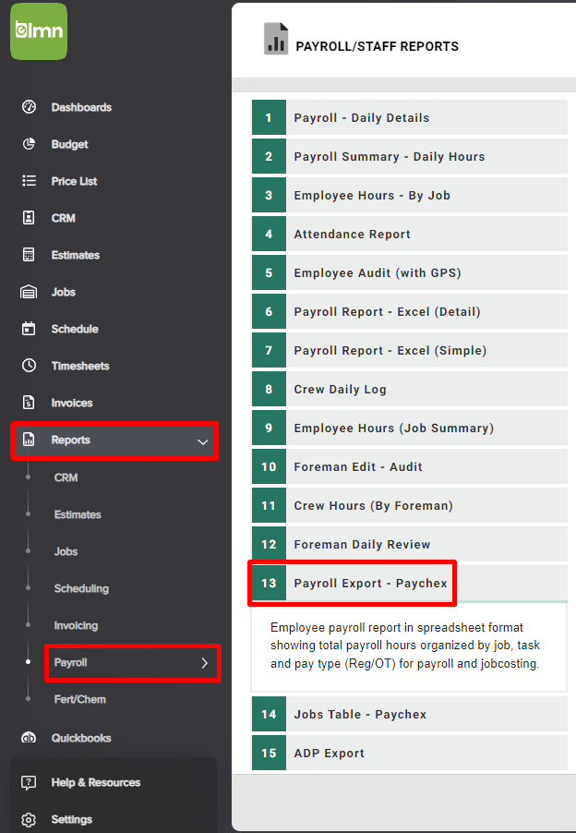The image size is (576, 833).
Task: Select the Invoices dollar document icon
Action: point(29,403)
